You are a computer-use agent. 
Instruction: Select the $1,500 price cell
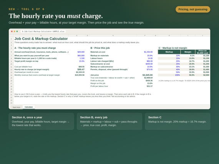(206, 72)
